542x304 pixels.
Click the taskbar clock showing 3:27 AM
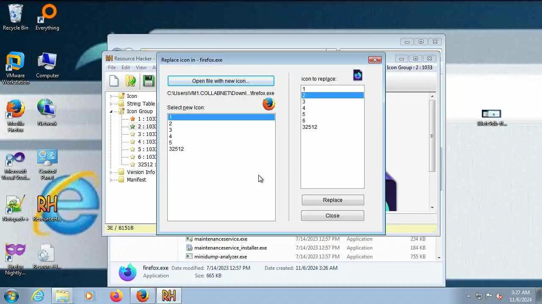point(520,296)
